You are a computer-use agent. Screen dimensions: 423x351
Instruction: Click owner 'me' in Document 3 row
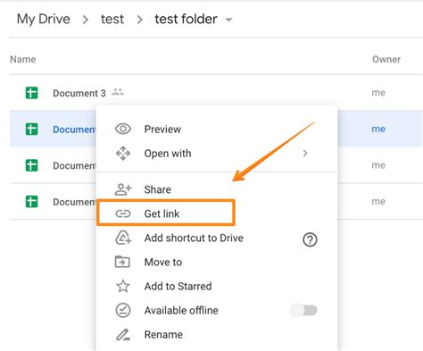[378, 93]
